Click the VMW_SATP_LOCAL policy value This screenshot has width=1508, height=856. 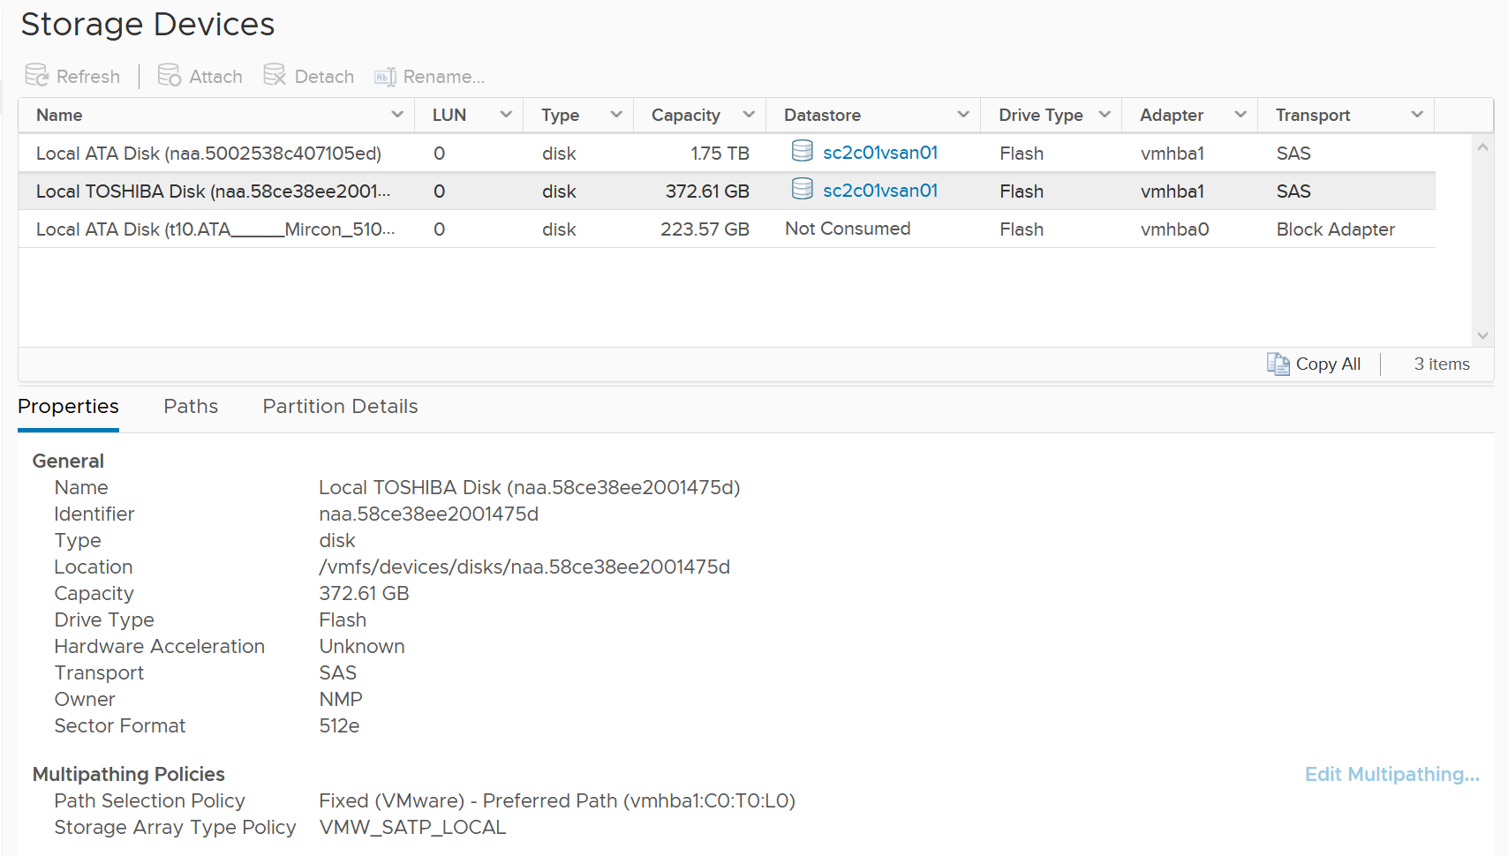click(412, 828)
